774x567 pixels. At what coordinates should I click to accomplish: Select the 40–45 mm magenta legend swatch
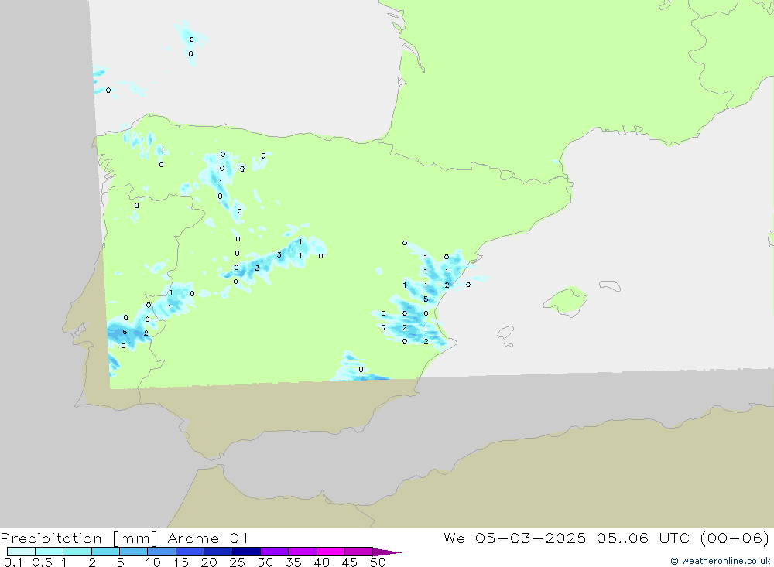330,552
